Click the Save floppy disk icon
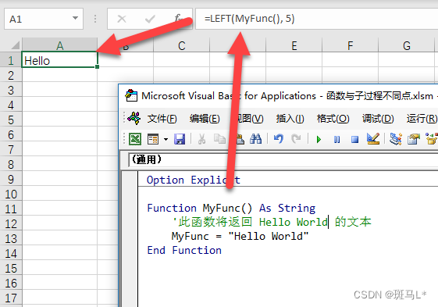This screenshot has width=438, height=307. click(x=180, y=139)
